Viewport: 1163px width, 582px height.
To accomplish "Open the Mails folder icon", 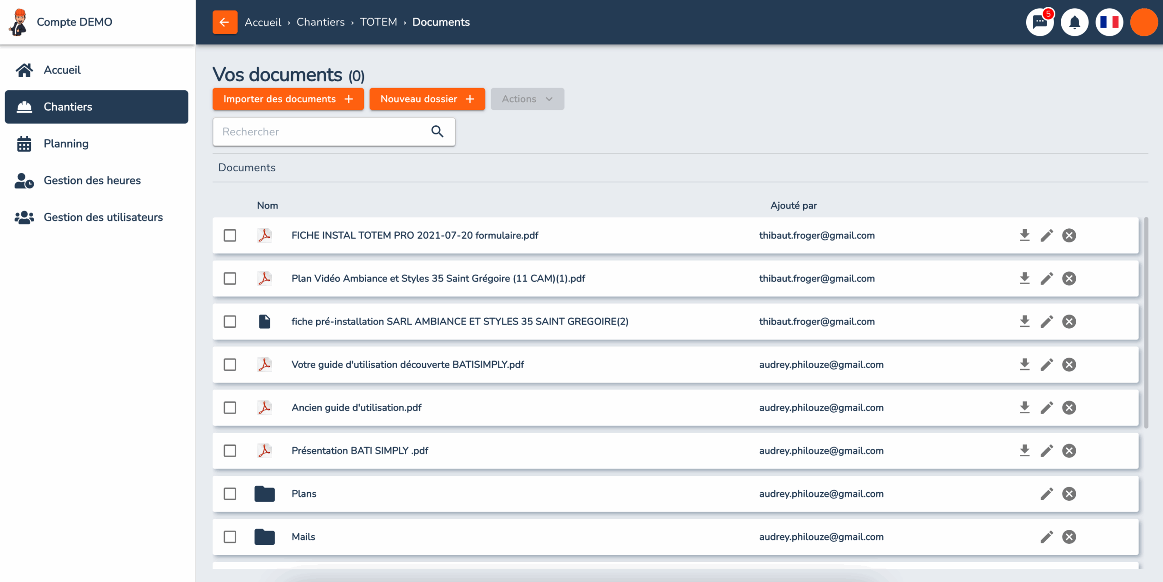I will [264, 537].
